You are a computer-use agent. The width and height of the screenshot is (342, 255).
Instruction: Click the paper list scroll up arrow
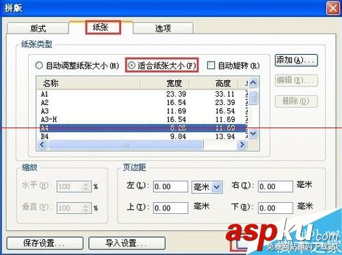[254, 82]
